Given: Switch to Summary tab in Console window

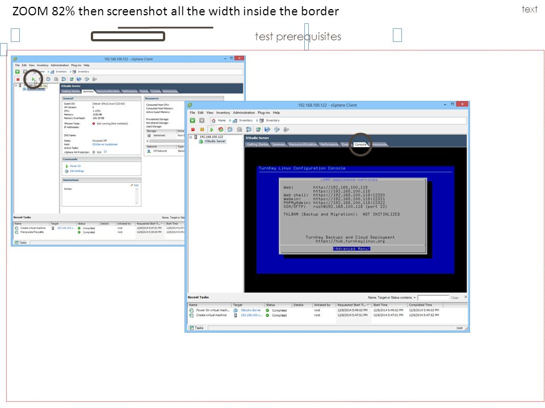Looking at the screenshot, I should coord(279,144).
